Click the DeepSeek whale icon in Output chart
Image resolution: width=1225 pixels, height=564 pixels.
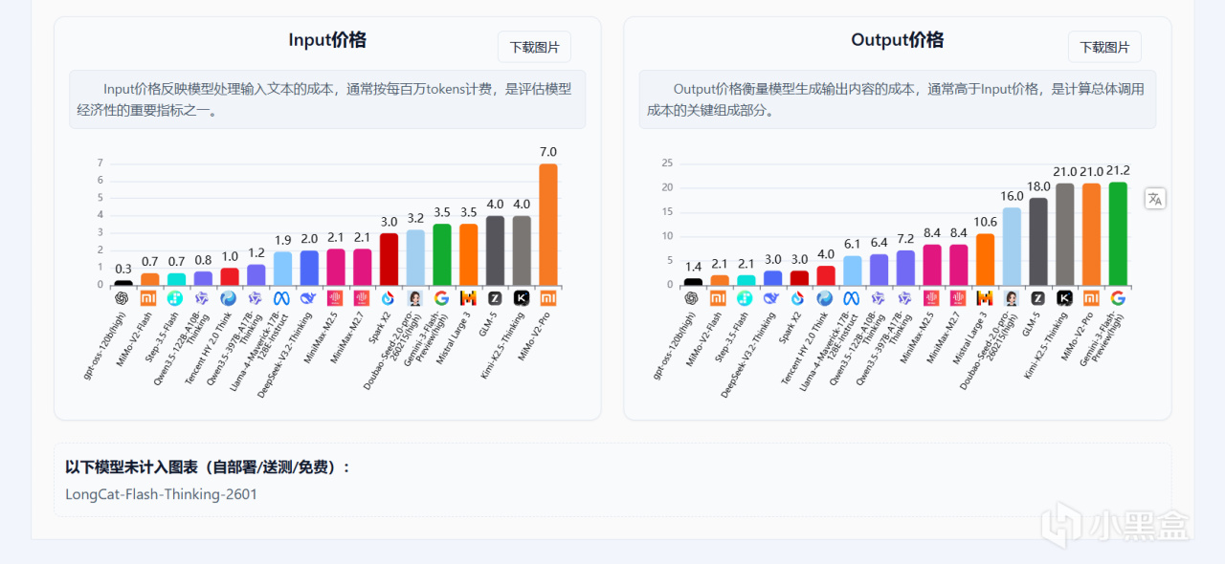click(772, 298)
